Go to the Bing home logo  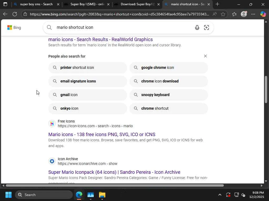14,27
